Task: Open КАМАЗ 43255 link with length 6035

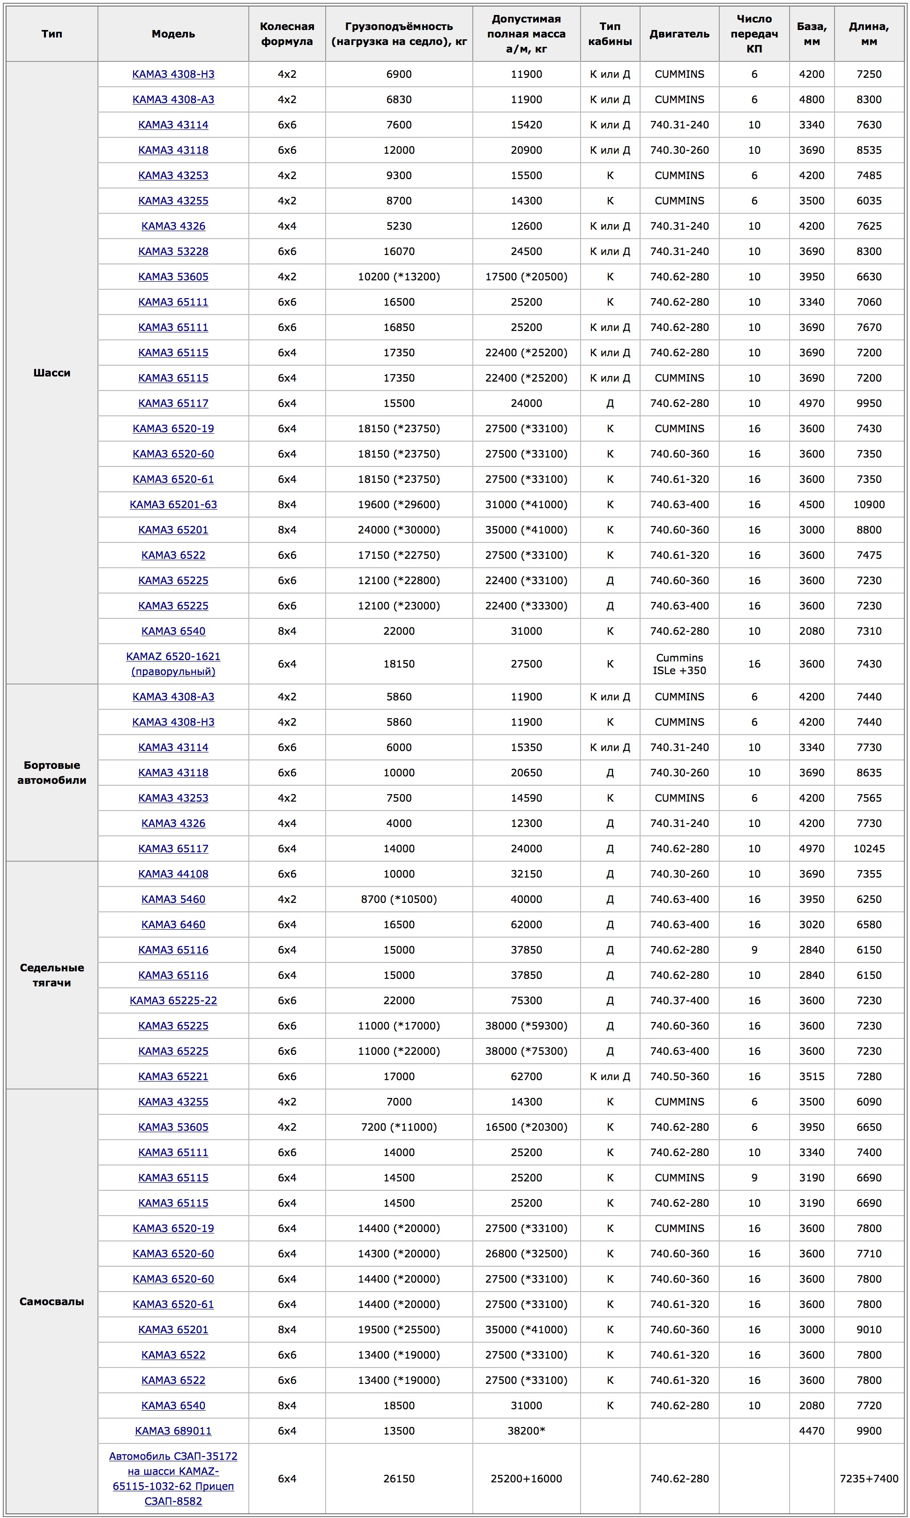Action: pos(173,201)
